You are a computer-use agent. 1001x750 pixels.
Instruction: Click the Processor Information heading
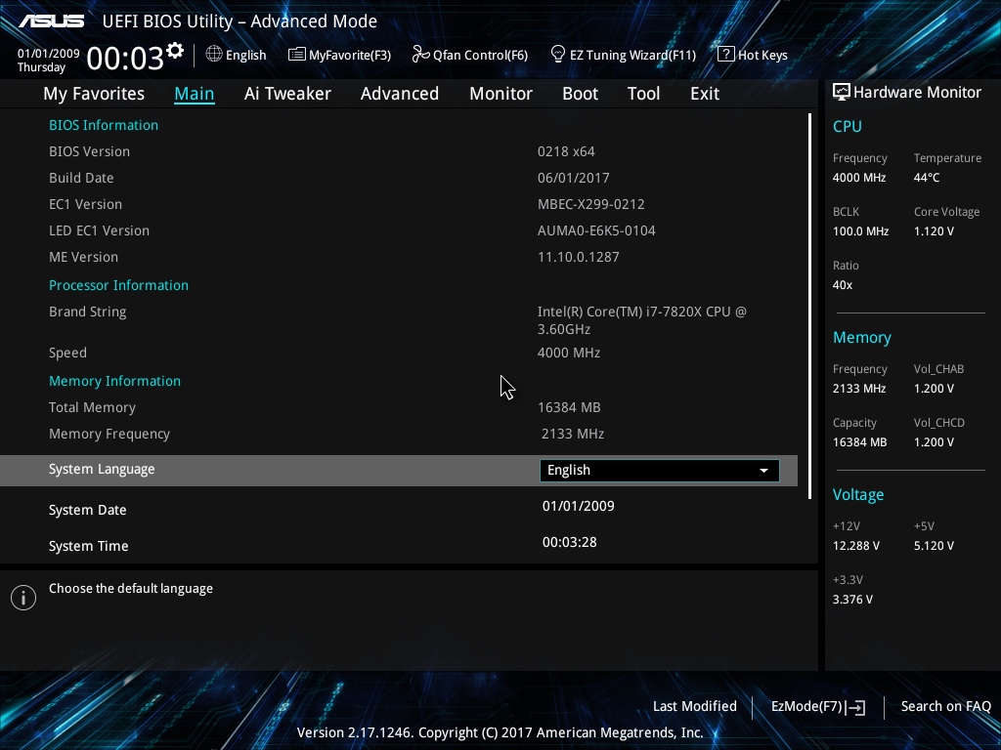[x=118, y=286]
